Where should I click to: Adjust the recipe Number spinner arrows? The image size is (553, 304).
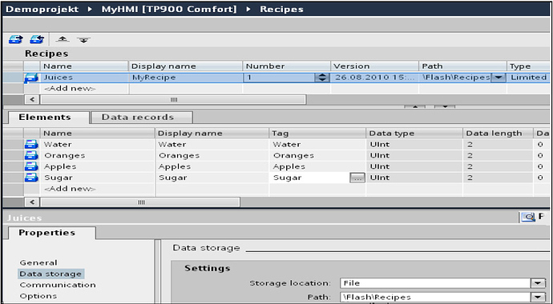click(321, 78)
